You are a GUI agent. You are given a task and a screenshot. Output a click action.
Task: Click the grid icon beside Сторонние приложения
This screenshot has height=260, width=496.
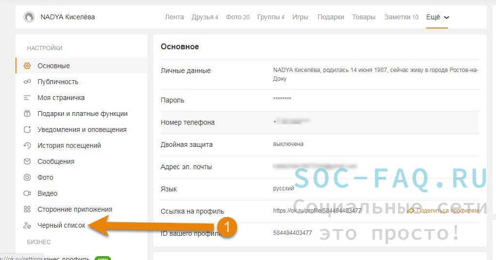[27, 209]
